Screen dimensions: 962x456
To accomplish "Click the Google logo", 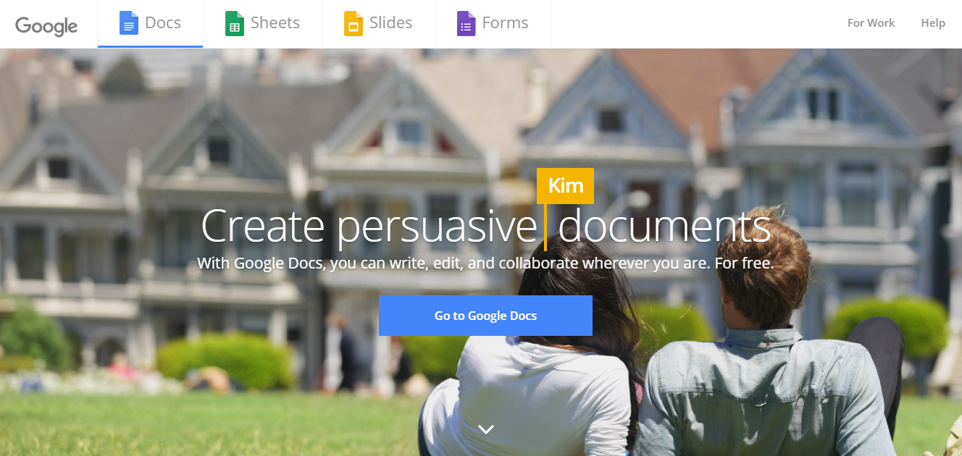I will click(46, 26).
